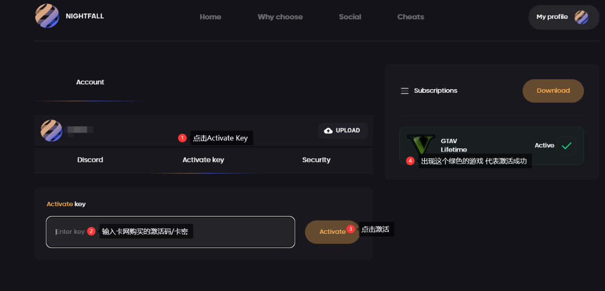Switch to the Discord tab
This screenshot has width=605, height=291.
click(x=90, y=160)
